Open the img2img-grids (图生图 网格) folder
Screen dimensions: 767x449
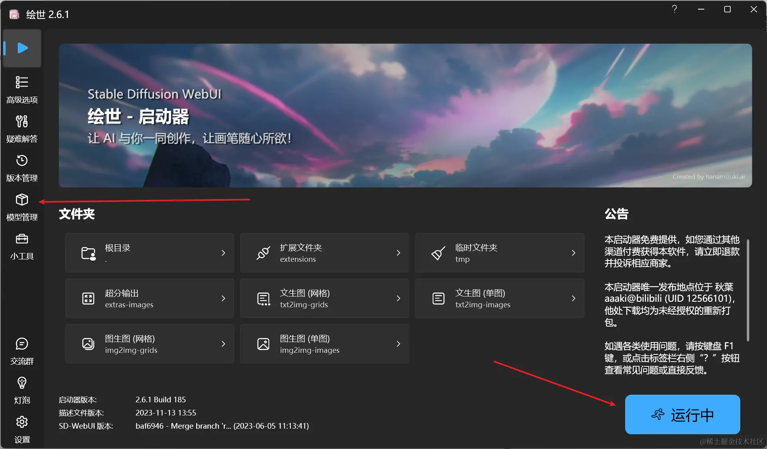tap(149, 344)
